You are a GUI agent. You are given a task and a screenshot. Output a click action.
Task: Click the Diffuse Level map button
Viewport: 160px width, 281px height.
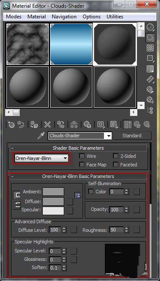(x=74, y=230)
